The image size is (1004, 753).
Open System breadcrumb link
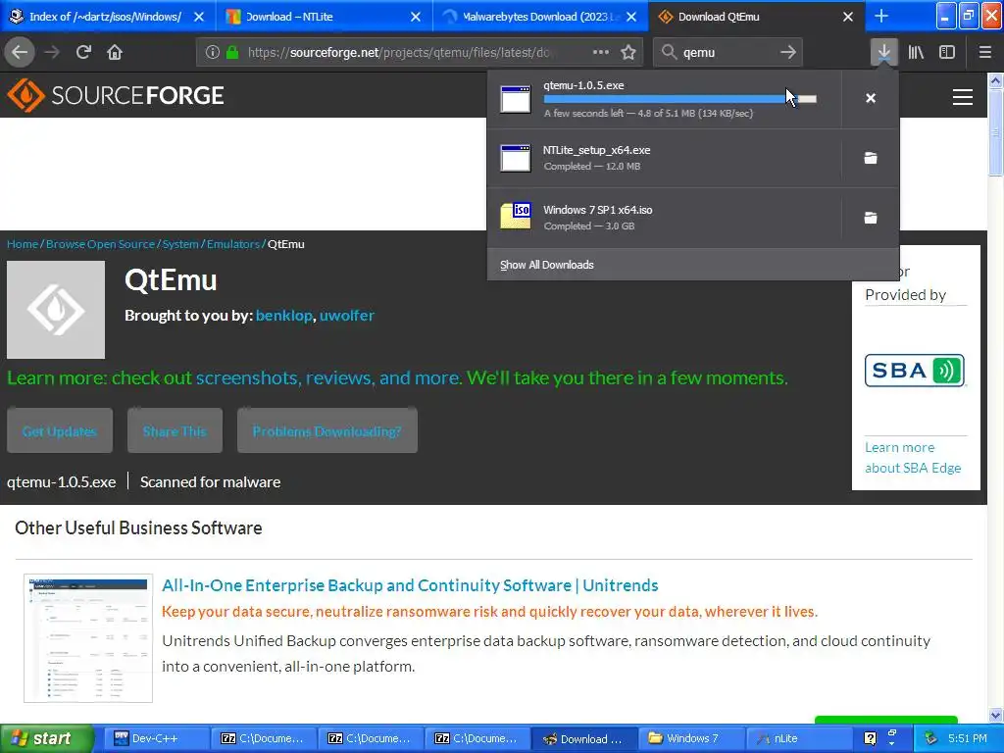(180, 244)
